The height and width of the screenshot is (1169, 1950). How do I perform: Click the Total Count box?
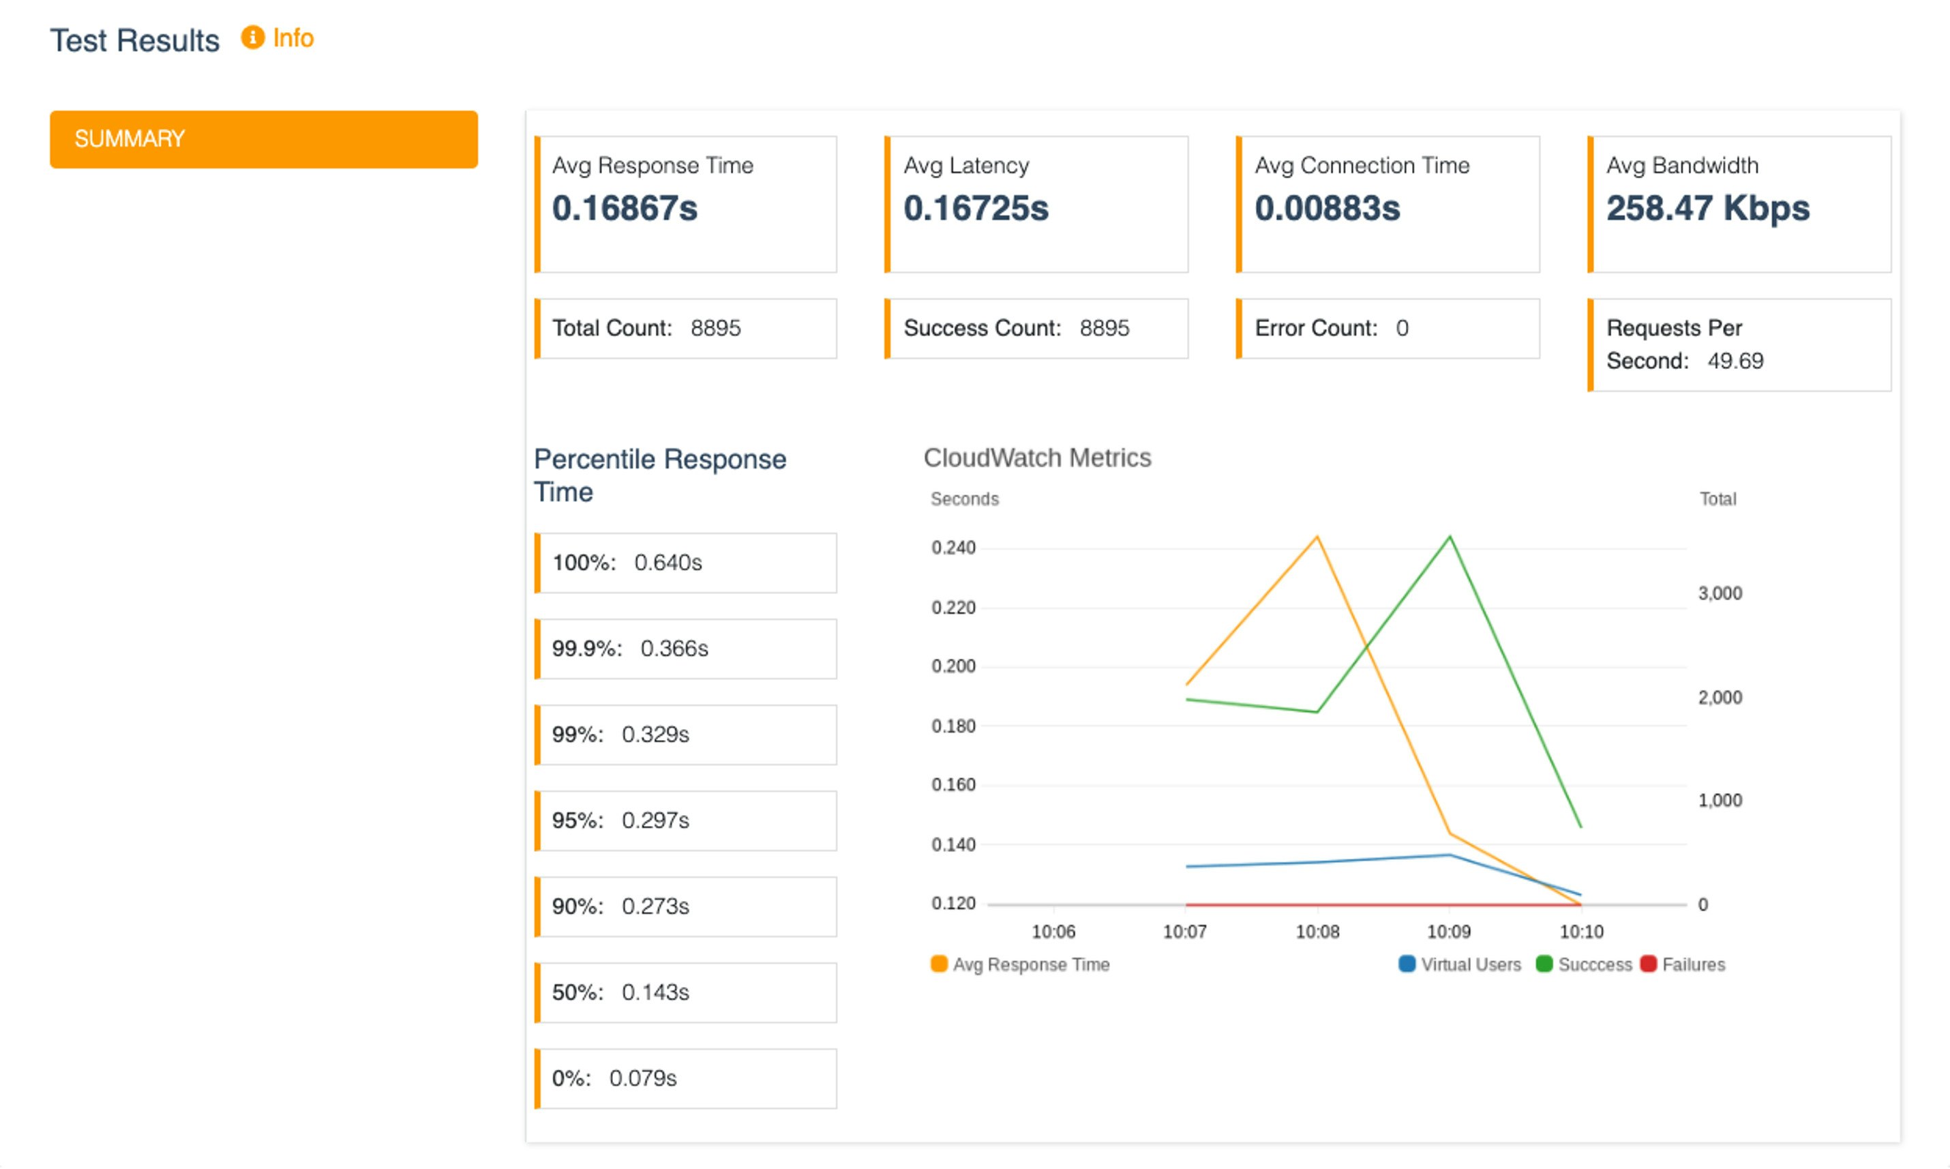click(685, 329)
